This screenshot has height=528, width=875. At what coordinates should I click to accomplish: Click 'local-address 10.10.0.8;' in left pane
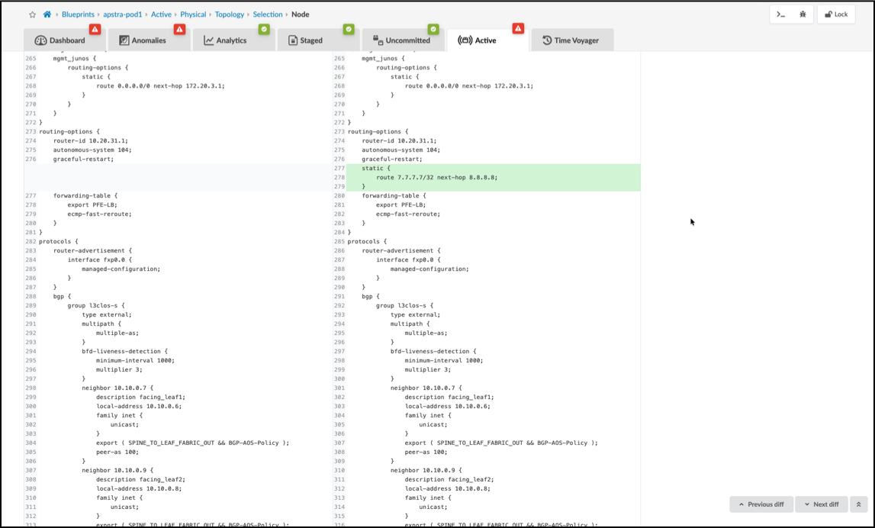[x=139, y=488]
